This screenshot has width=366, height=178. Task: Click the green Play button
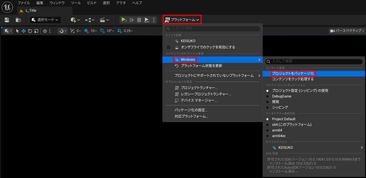click(124, 20)
